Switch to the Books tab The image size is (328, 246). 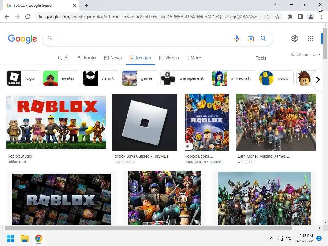pyautogui.click(x=87, y=58)
